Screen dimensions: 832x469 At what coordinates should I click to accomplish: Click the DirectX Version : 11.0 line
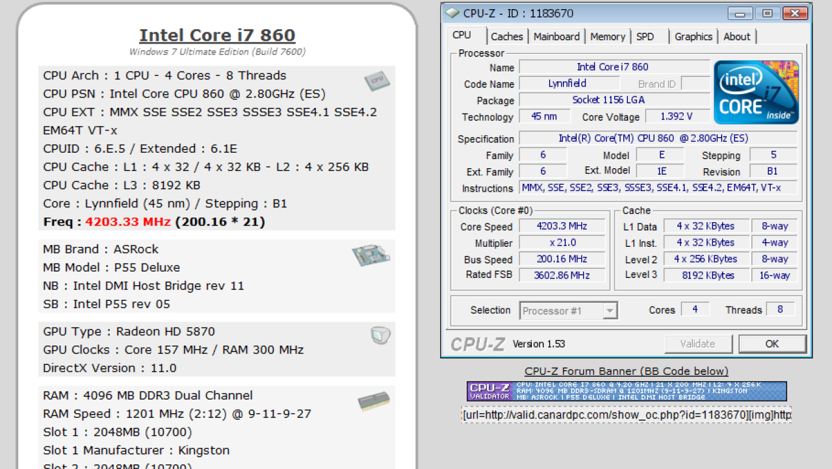tap(110, 368)
